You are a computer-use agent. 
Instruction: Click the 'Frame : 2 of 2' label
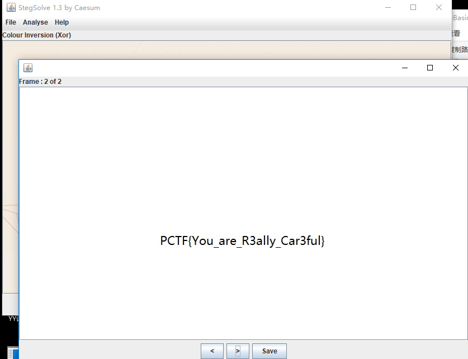click(x=40, y=82)
